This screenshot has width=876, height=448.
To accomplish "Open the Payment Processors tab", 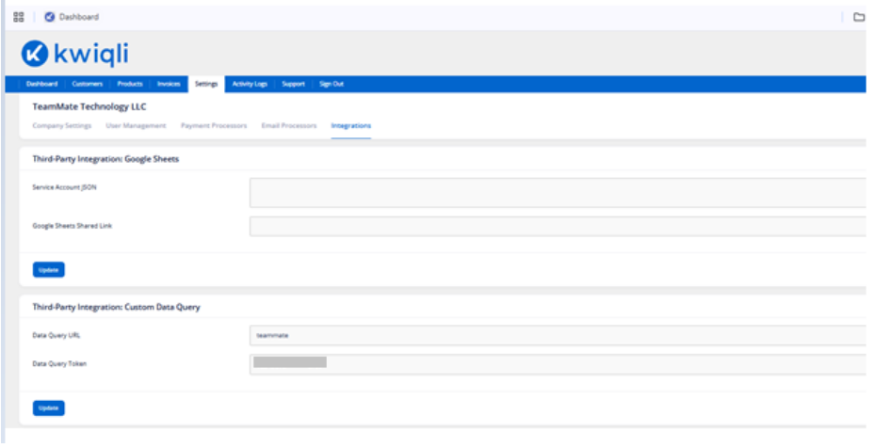I will point(214,126).
